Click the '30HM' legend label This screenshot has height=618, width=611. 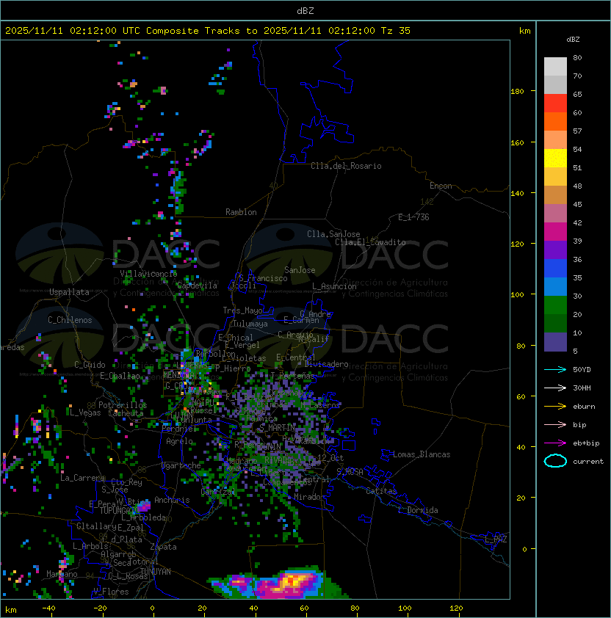point(582,388)
